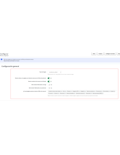
Task: Remove the 'Más vendidos' tag
Action: pos(109,91)
